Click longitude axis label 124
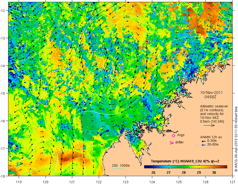 pos(152,182)
